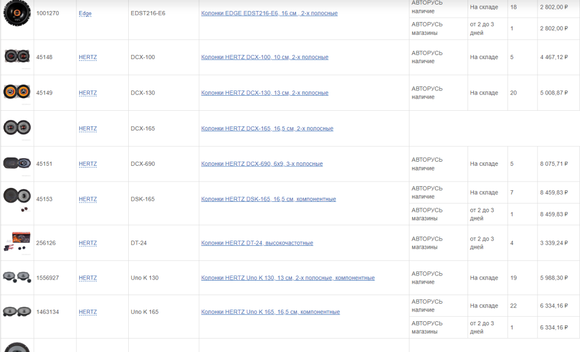Open the HERTZ DCX-100 product image
Image resolution: width=580 pixels, height=352 pixels.
tap(17, 56)
